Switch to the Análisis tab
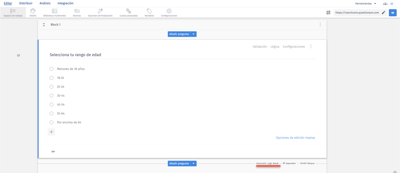 tap(45, 3)
